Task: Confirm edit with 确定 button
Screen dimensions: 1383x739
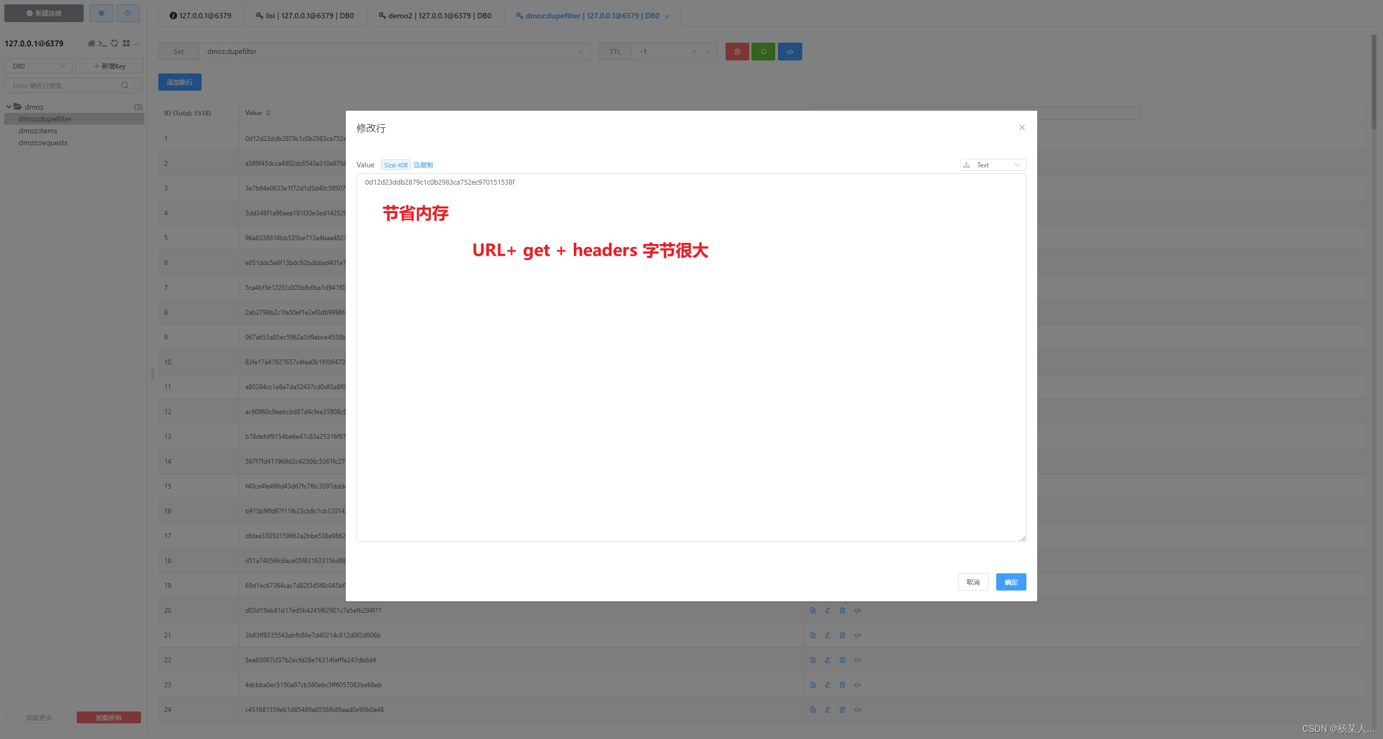Action: click(x=1010, y=582)
